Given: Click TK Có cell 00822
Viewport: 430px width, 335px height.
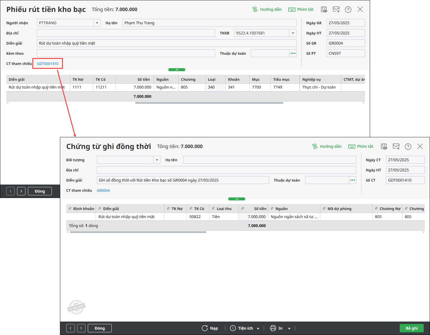Looking at the screenshot, I should (198, 217).
